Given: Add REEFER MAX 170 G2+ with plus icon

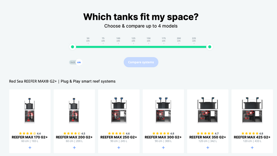Looking at the screenshot, I should point(30,148).
